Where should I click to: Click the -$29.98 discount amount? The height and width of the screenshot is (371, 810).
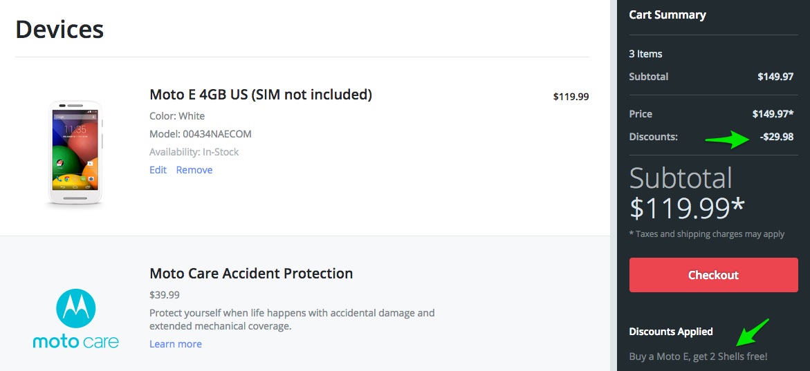(776, 137)
